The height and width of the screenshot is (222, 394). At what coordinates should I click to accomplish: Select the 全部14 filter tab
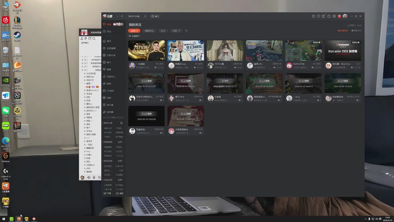(134, 31)
